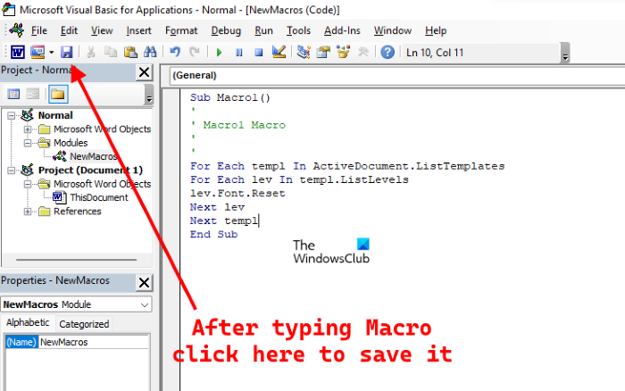The image size is (625, 391).
Task: Select the Normal project item
Action: pyautogui.click(x=55, y=115)
